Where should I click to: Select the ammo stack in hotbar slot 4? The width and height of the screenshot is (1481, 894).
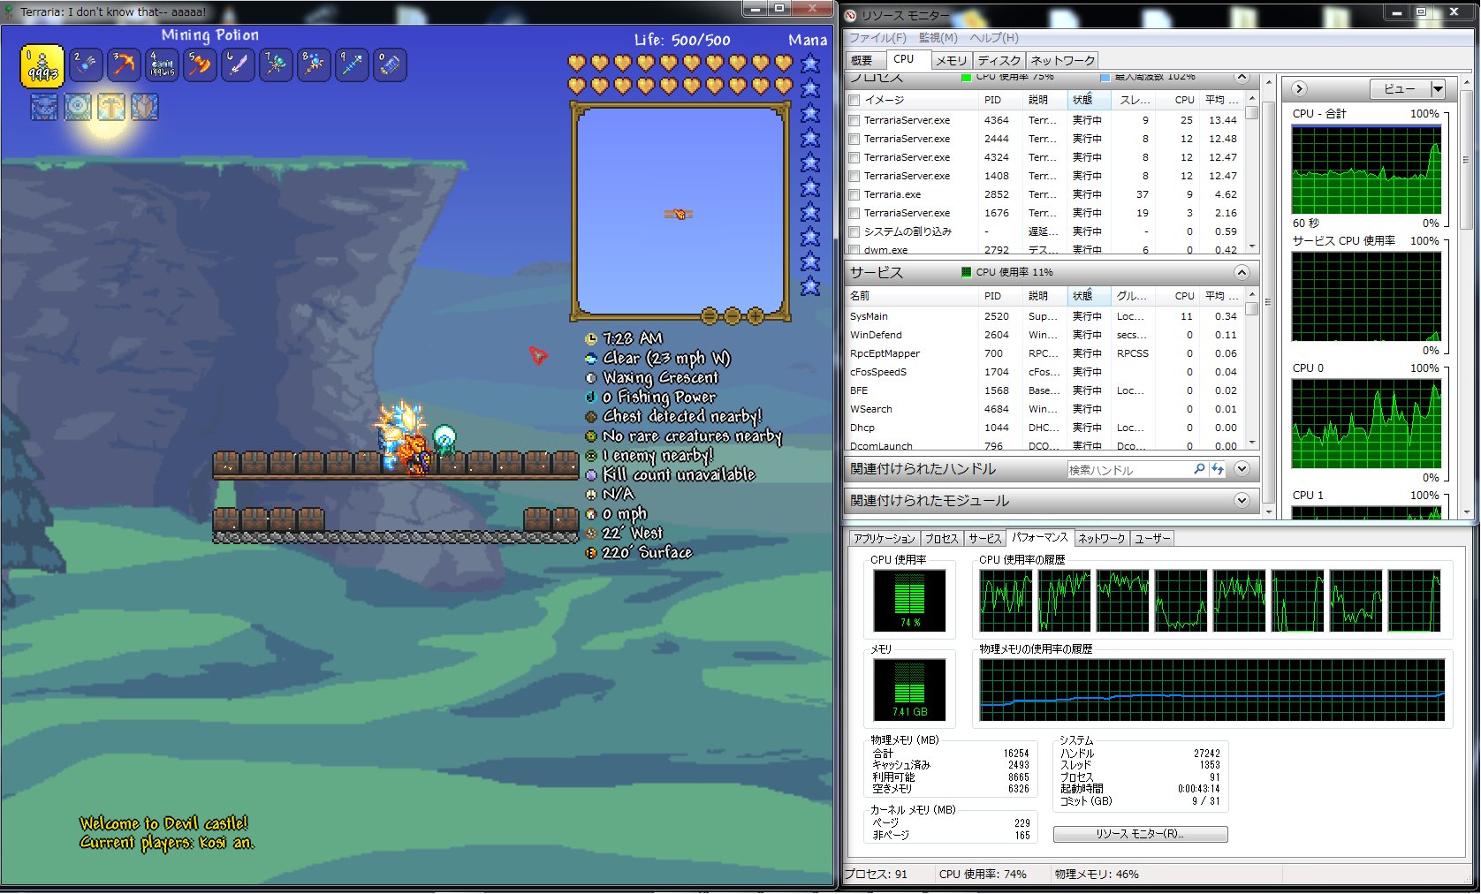[x=162, y=64]
